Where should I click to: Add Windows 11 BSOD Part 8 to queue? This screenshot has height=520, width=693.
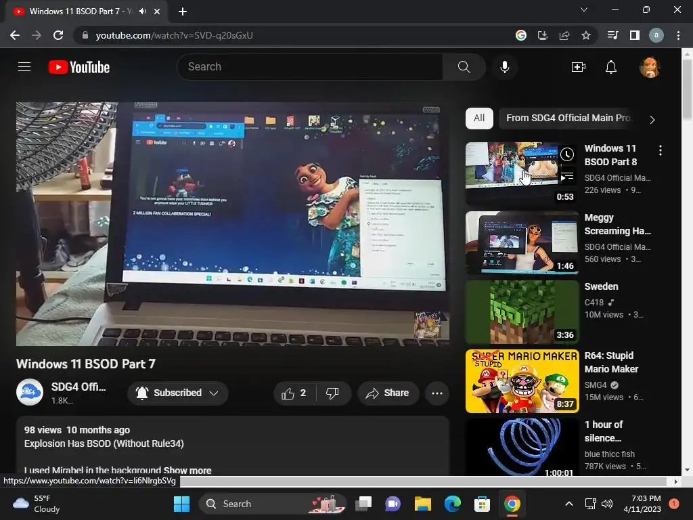567,177
